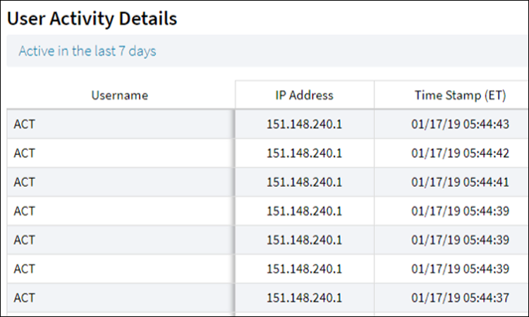Select the ACT username in the 05:44:37 row
Viewport: 529px width, 317px height.
pyautogui.click(x=25, y=297)
